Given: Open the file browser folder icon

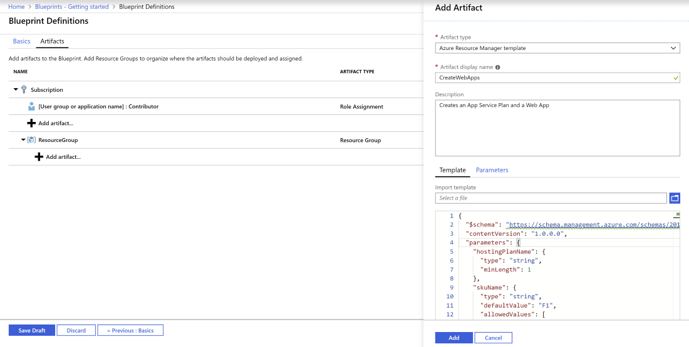Looking at the screenshot, I should point(675,198).
